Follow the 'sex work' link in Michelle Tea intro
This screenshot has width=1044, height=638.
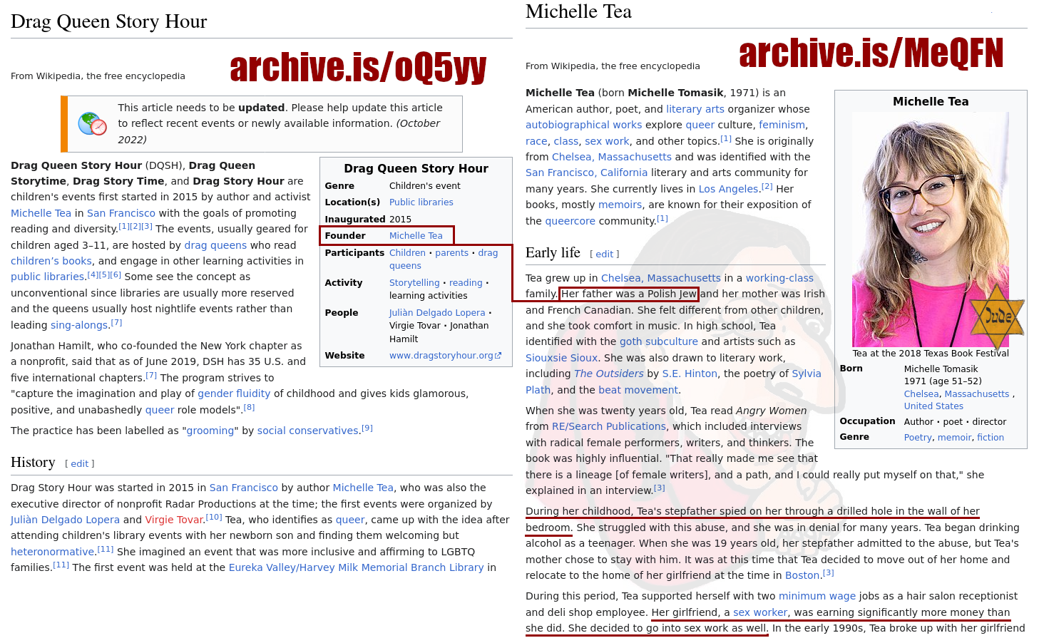pos(608,141)
